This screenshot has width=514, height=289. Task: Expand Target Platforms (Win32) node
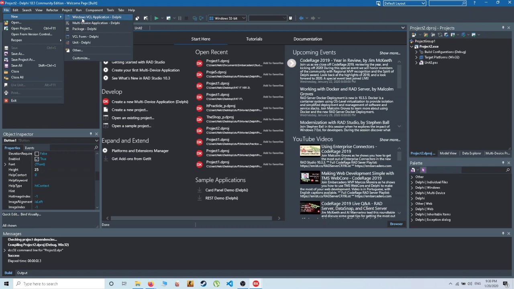(416, 57)
